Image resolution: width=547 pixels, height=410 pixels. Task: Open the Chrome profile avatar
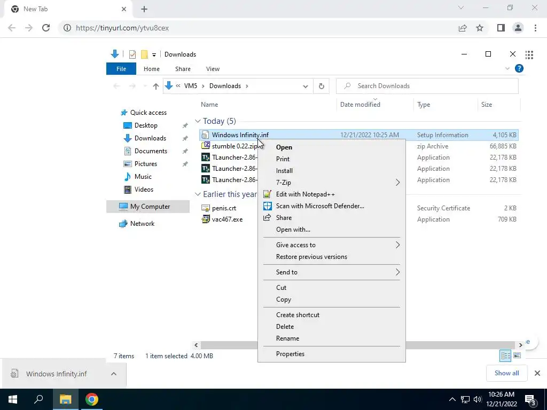click(518, 28)
